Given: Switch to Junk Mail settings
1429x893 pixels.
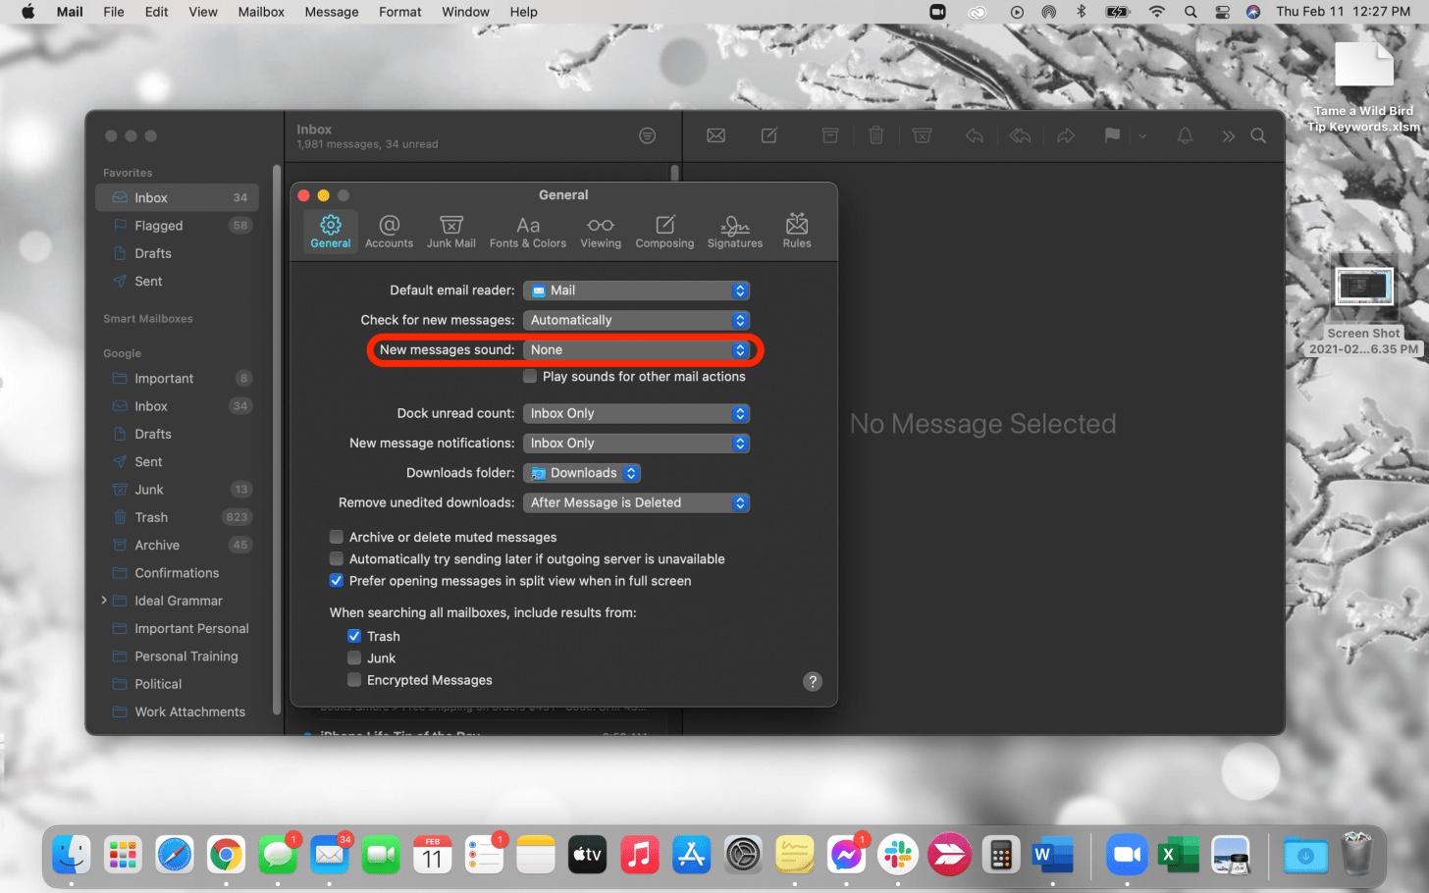Looking at the screenshot, I should [450, 231].
